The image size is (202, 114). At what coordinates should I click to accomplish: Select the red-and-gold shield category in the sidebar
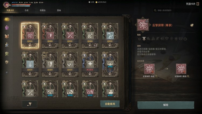point(7,36)
